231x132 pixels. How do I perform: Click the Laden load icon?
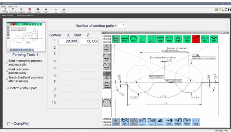(x=151, y=122)
